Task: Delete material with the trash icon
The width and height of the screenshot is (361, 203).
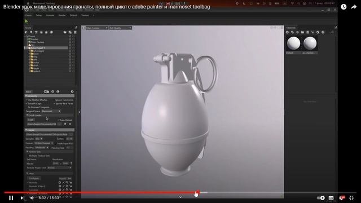Action: point(307,32)
